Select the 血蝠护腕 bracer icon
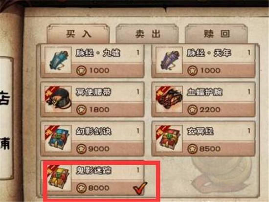The height and width of the screenshot is (202, 269). click(x=169, y=99)
